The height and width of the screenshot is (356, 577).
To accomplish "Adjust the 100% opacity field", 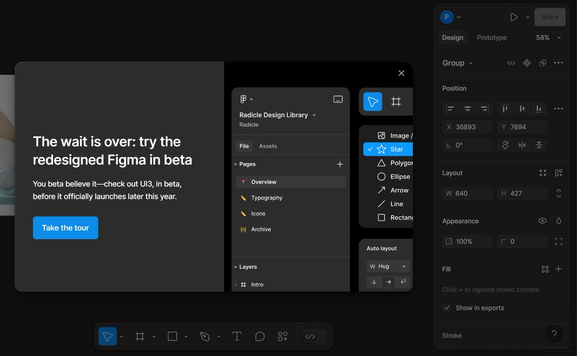I will pyautogui.click(x=467, y=241).
